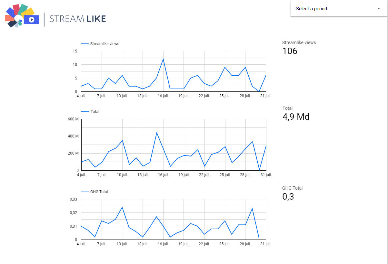
Task: Click the Streamlike views scorecard label
Action: click(299, 42)
